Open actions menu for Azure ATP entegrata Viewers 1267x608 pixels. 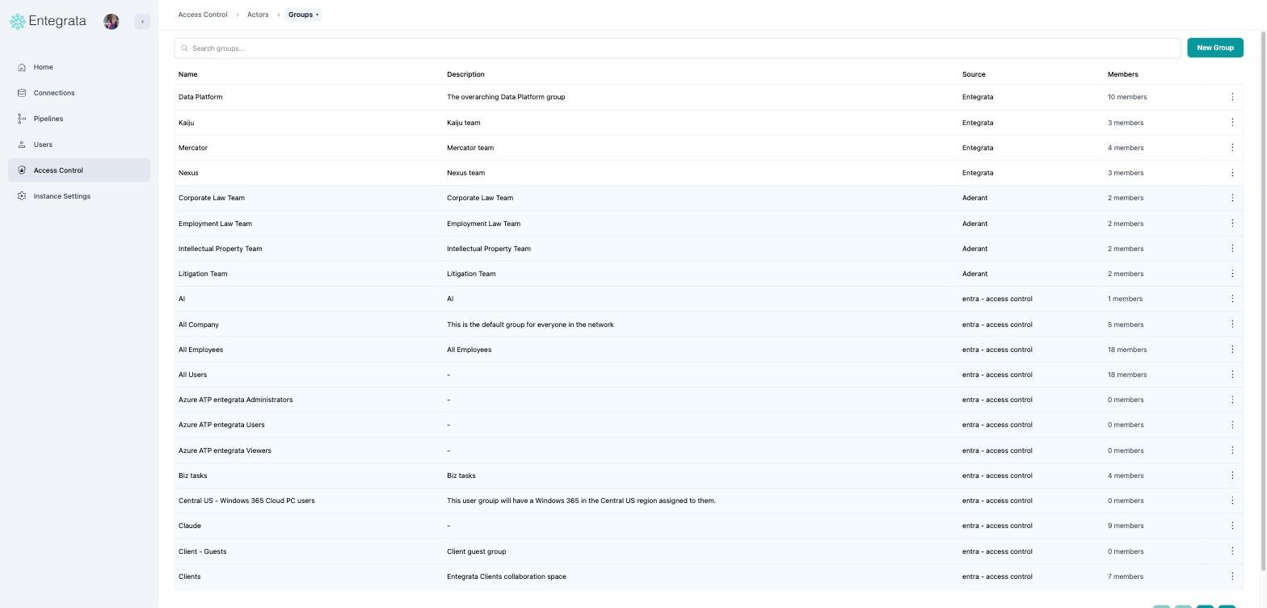coord(1231,451)
